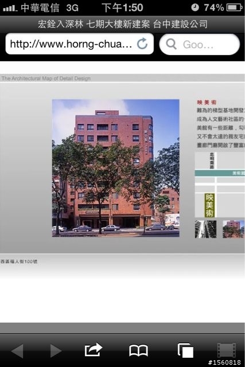Tap the address text 西區福人街100號
The height and width of the screenshot is (367, 245).
(19, 261)
